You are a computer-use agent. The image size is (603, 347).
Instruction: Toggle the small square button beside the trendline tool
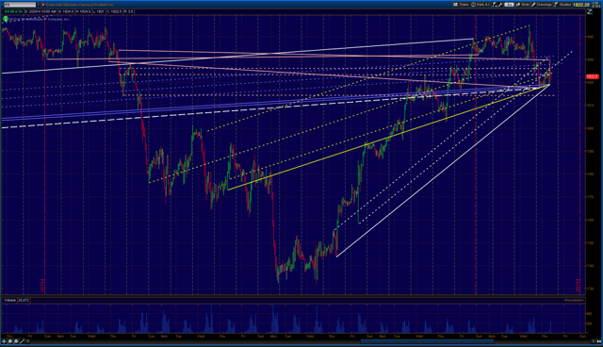(x=27, y=341)
